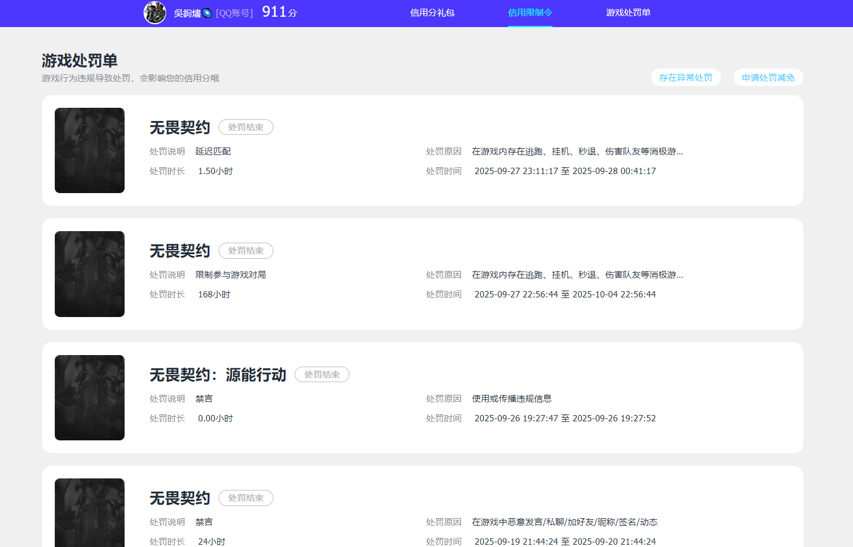
Task: Click the 存在异常处罚 button
Action: [x=686, y=77]
